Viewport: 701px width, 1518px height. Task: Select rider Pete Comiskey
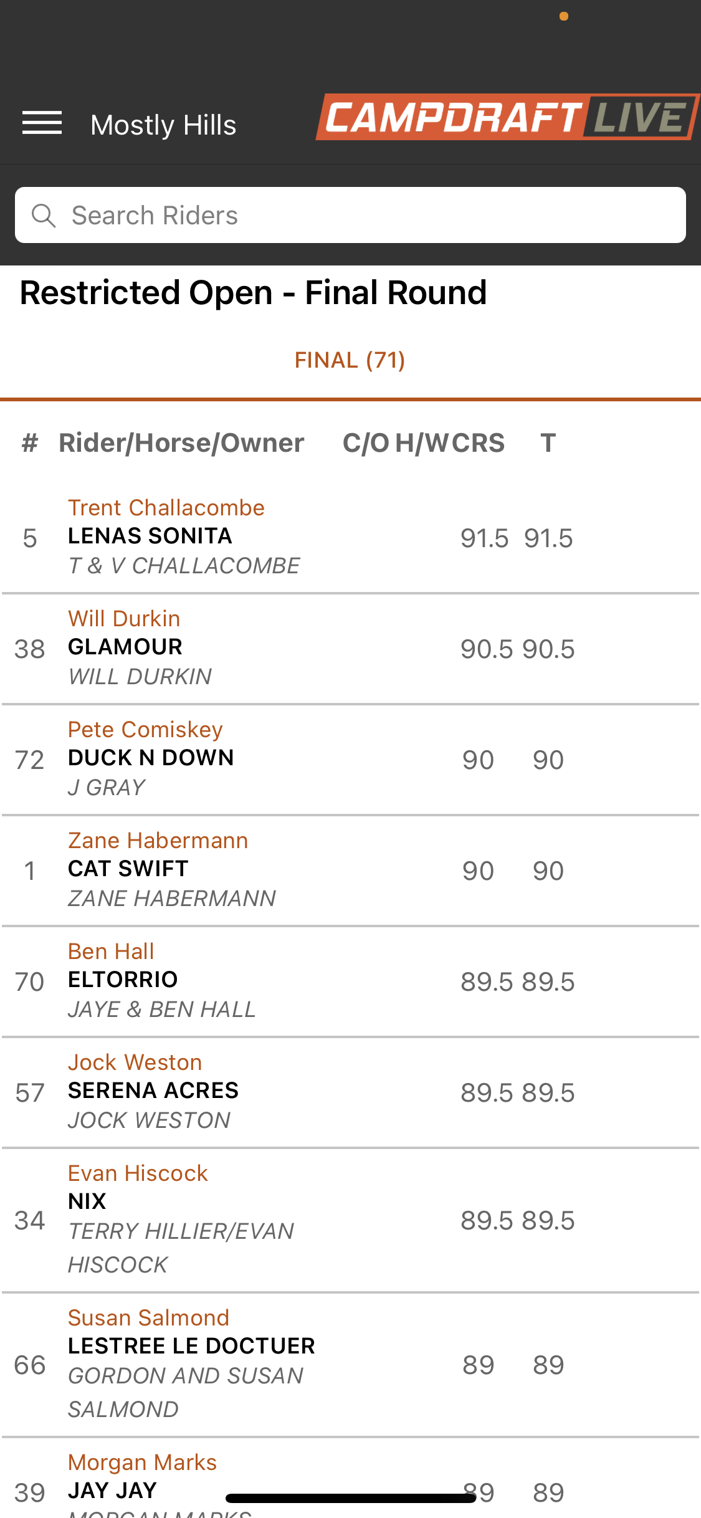pyautogui.click(x=145, y=730)
